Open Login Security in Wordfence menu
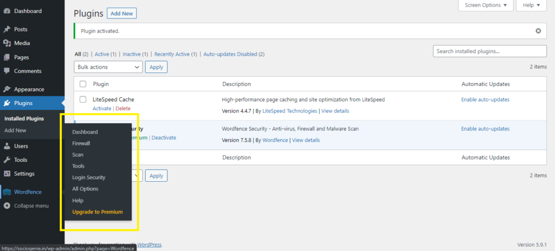This screenshot has width=555, height=251. (89, 177)
